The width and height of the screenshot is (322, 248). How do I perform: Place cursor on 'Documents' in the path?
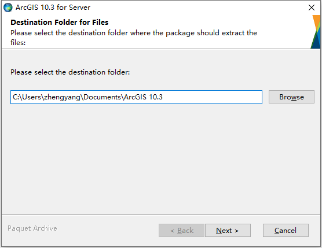click(x=102, y=97)
